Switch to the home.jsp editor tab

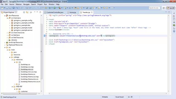click(x=71, y=12)
